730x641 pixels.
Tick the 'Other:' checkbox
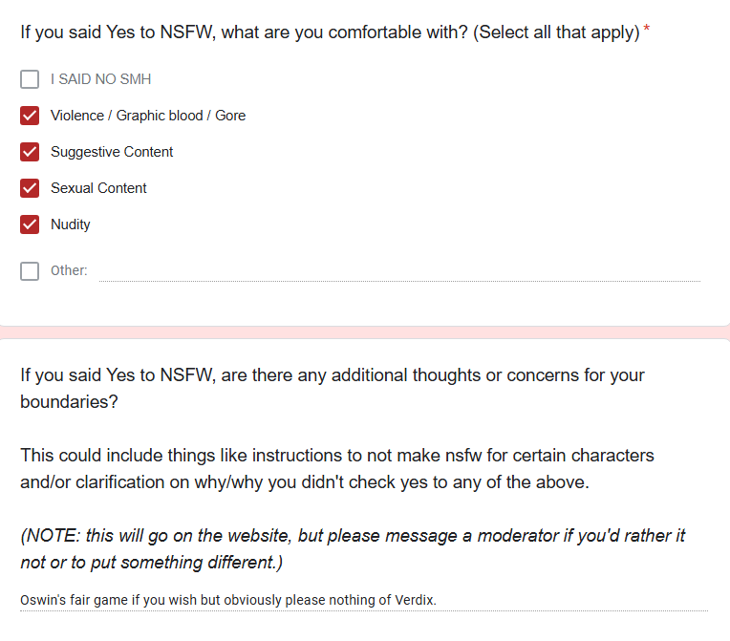tap(30, 270)
